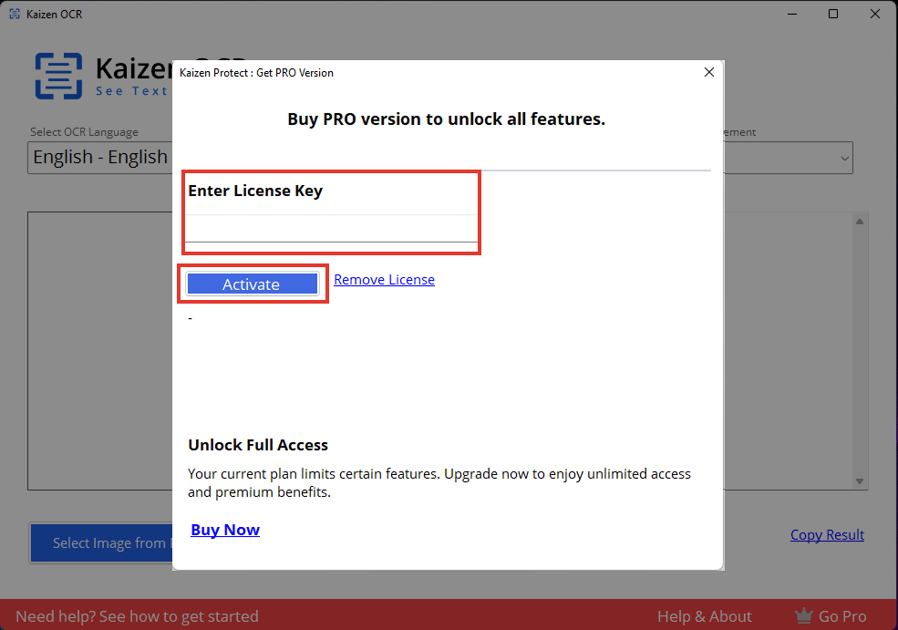
Task: Focus the Enter License Key text field
Action: pos(332,229)
